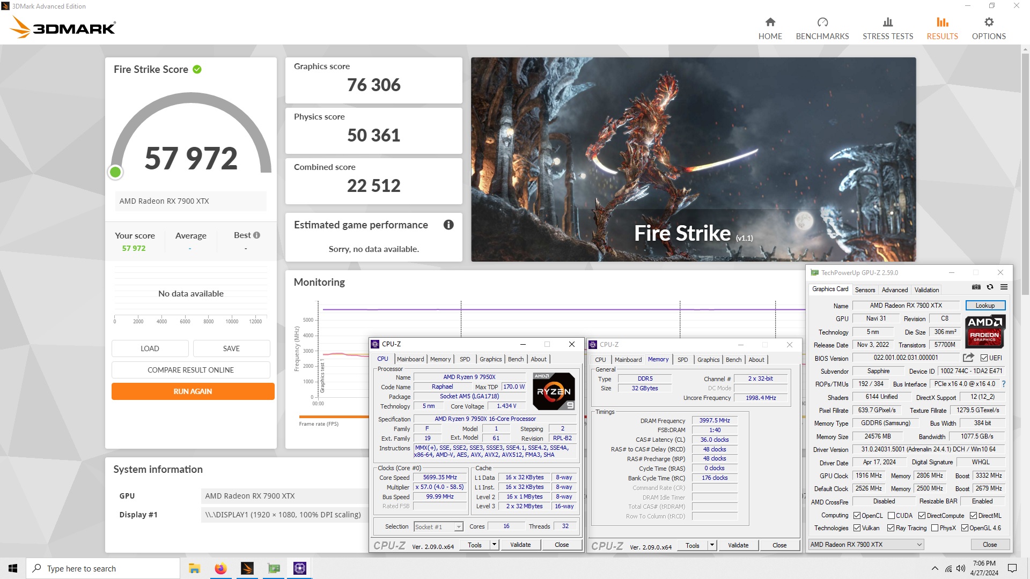This screenshot has width=1030, height=579.
Task: Take a GPU-Z screenshot with the camera icon
Action: (976, 287)
